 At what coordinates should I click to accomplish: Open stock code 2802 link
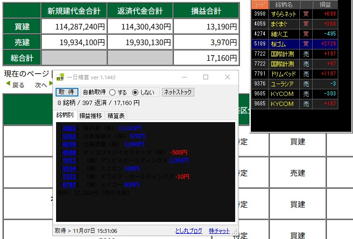click(69, 128)
